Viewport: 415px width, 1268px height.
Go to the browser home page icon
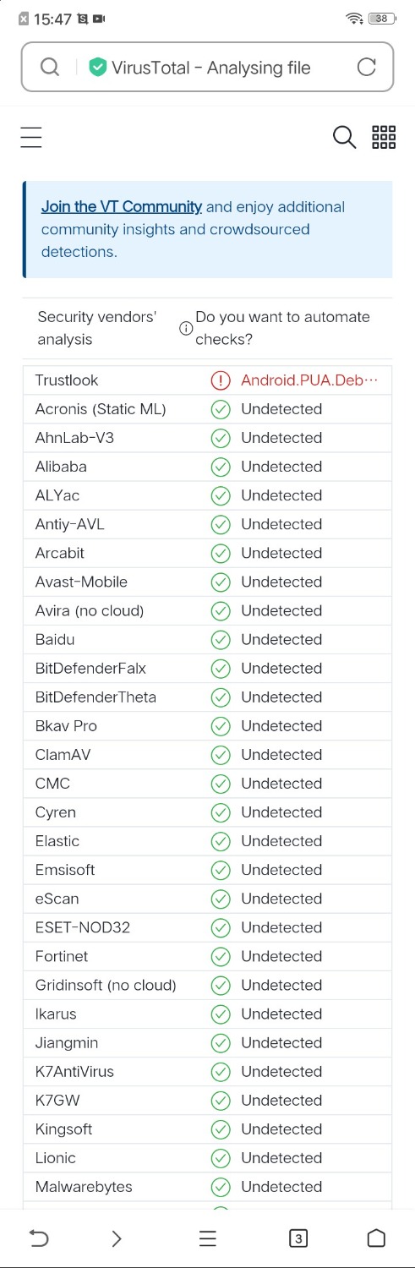coord(376,1238)
